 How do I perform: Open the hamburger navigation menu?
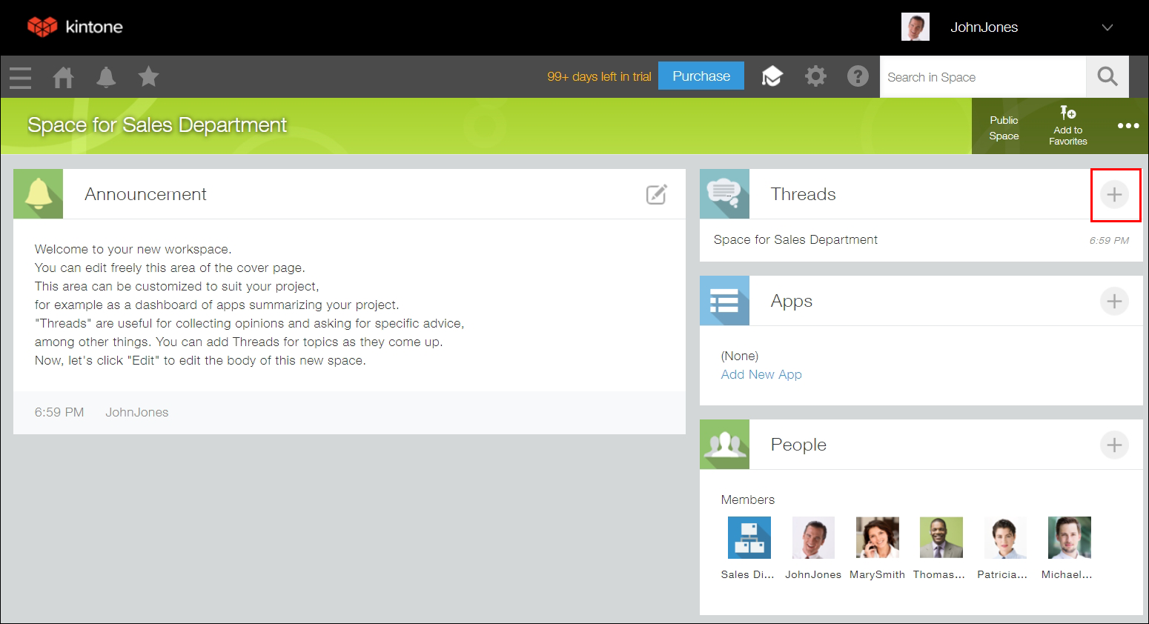pos(21,77)
